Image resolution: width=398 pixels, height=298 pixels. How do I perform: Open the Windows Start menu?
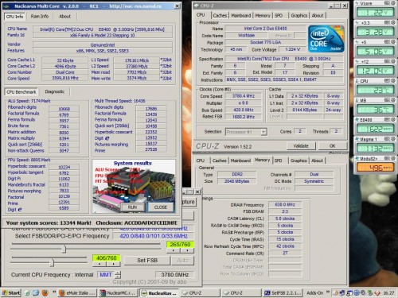coord(11,292)
